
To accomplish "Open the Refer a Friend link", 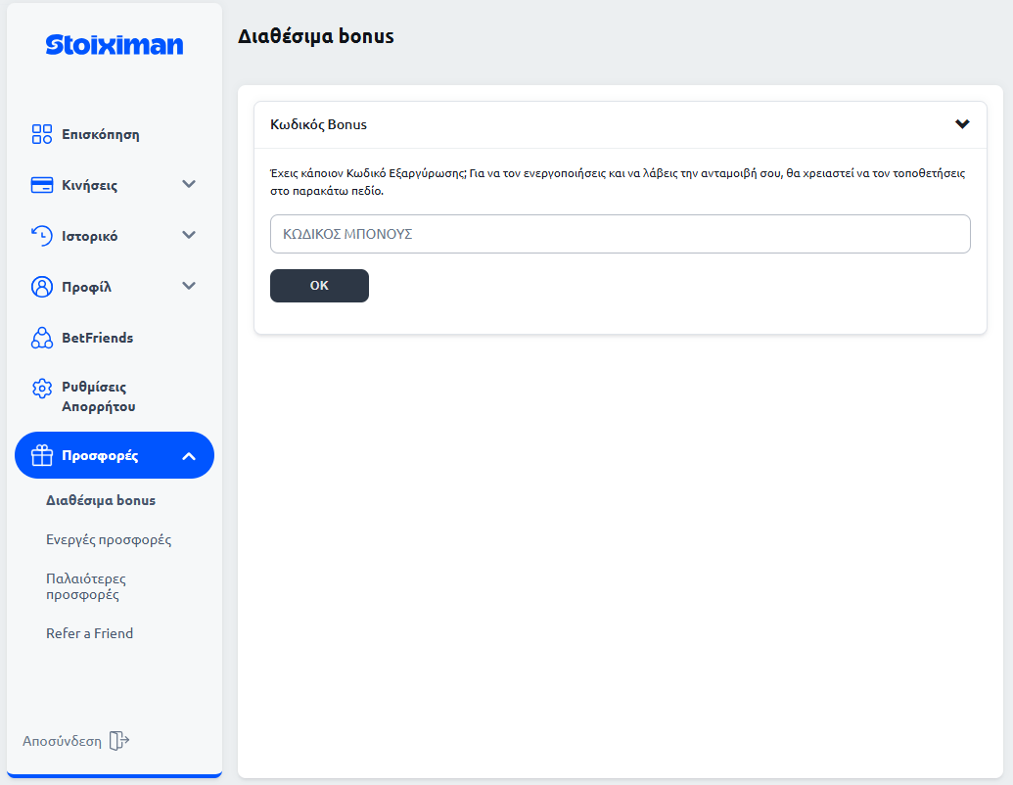I will [89, 633].
